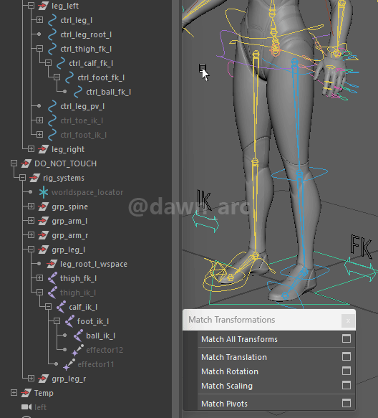Select leg_root_l_wspace in outliner
The height and width of the screenshot is (418, 378).
coord(94,264)
